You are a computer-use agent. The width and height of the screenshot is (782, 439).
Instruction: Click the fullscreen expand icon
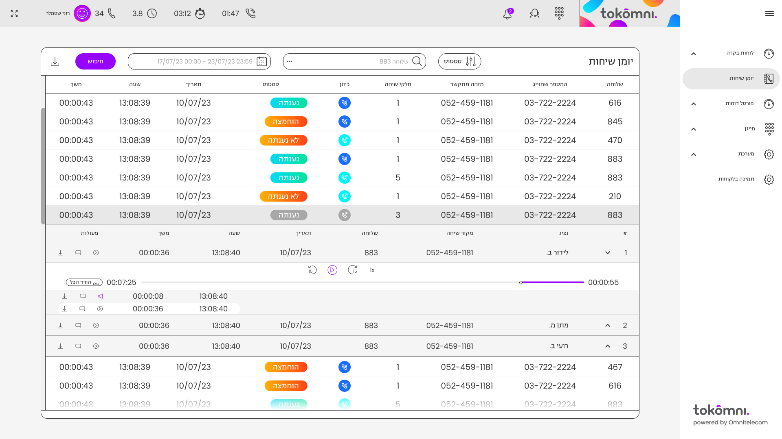14,13
